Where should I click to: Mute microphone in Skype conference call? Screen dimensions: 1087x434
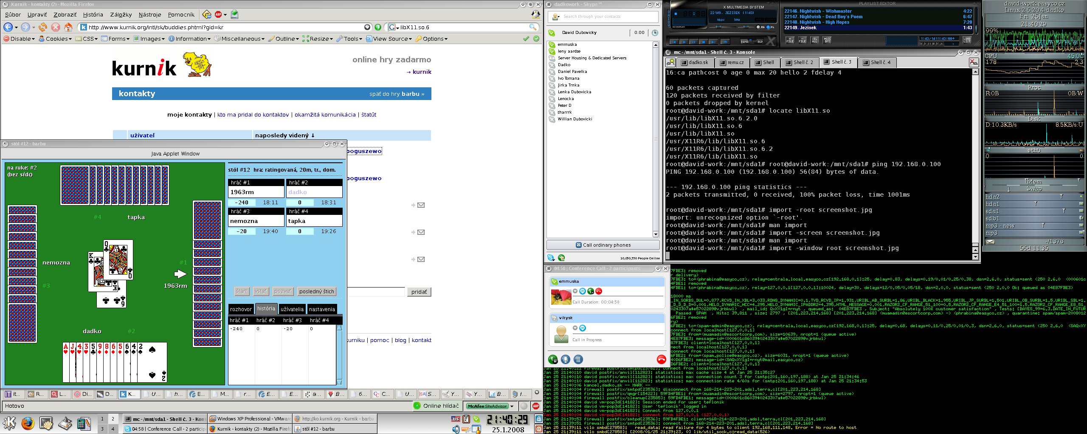click(x=565, y=359)
